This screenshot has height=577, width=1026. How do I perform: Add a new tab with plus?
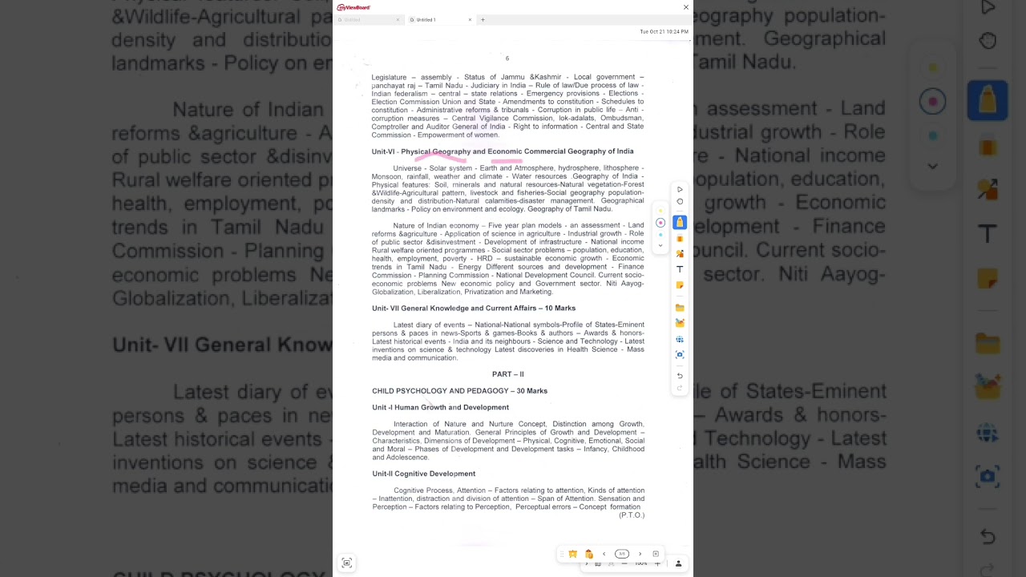[483, 19]
